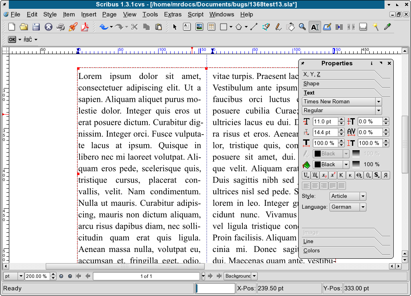This screenshot has width=411, height=296.
Task: Select the Eye Dropper tool
Action: 387,27
